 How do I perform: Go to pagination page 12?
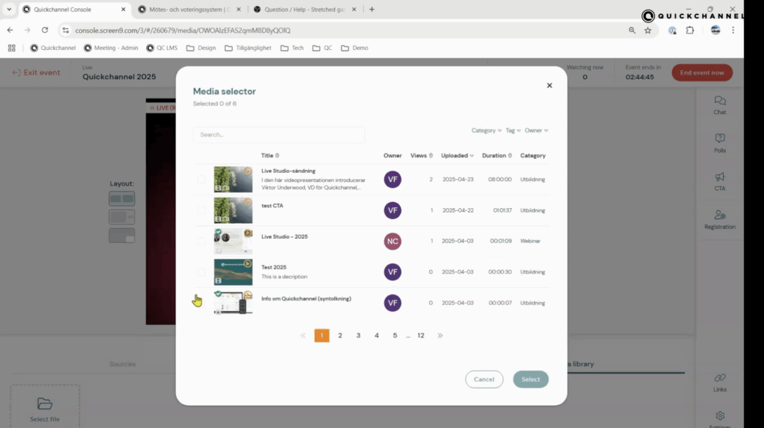pos(421,336)
